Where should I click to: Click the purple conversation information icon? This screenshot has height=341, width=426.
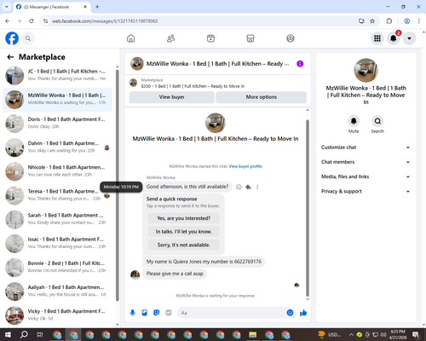pyautogui.click(x=300, y=64)
